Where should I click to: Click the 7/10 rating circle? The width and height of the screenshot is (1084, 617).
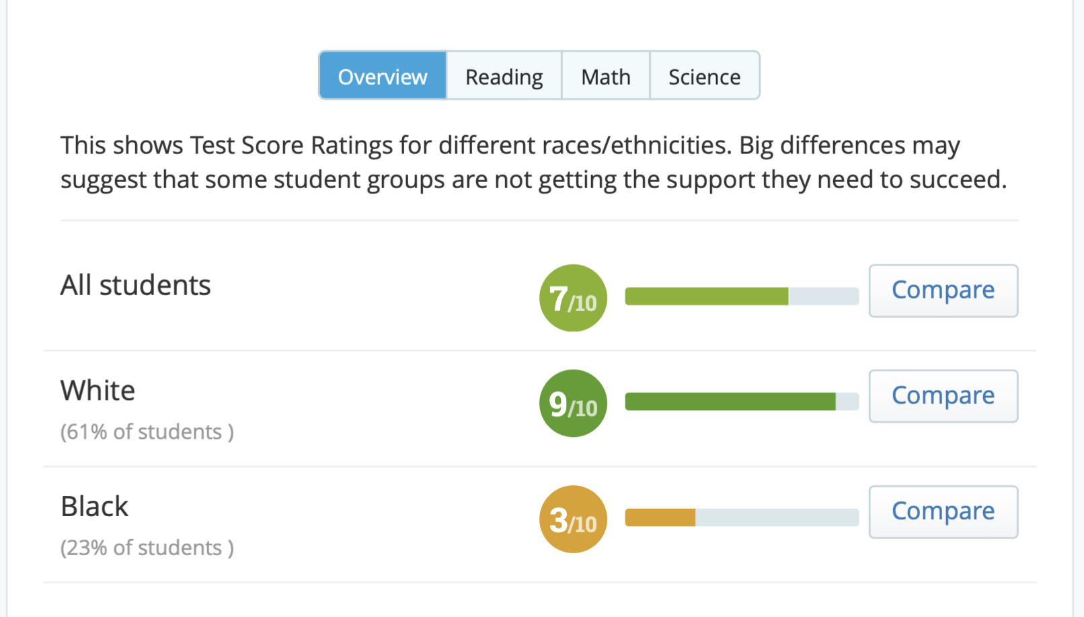click(x=573, y=298)
